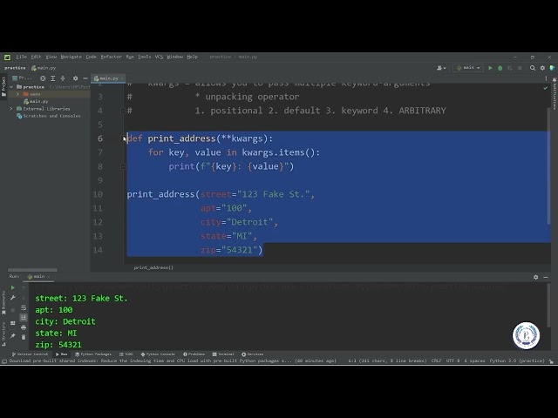Toggle the Structure side tab
Viewport: 558px width, 418px height.
(x=3, y=334)
